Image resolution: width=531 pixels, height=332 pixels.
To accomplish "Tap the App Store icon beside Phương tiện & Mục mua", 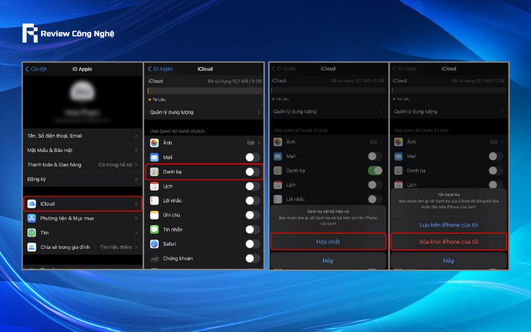I will click(x=31, y=218).
